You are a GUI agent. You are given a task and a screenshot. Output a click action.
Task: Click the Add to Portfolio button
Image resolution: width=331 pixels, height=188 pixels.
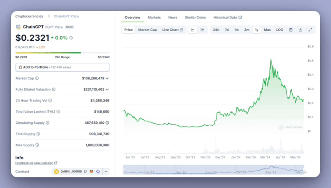point(62,67)
